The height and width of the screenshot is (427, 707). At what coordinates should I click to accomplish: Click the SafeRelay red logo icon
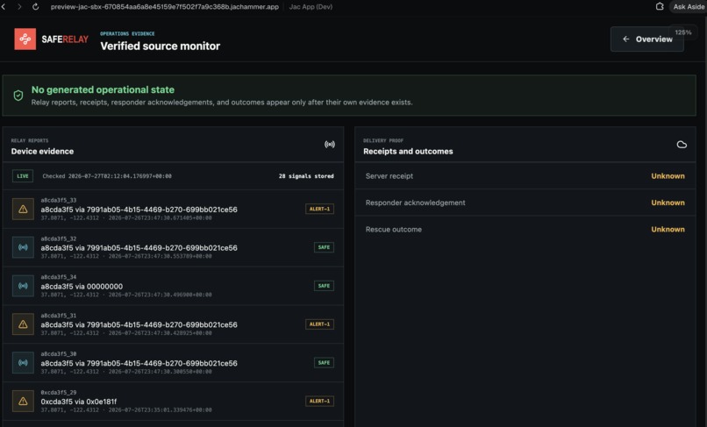point(25,39)
